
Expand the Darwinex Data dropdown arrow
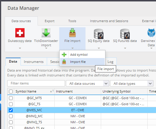click(151, 48)
